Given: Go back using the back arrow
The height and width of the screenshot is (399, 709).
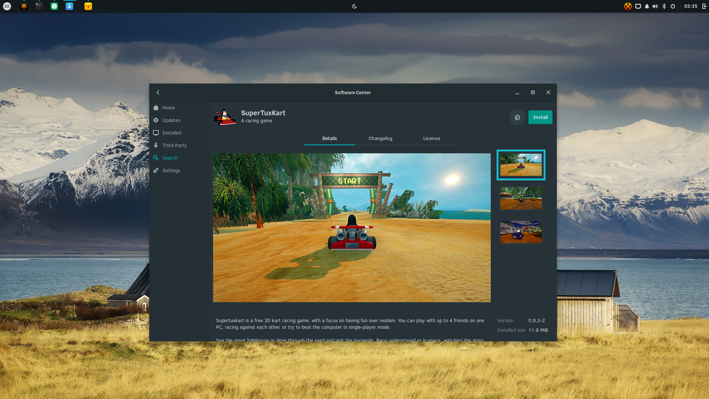Looking at the screenshot, I should [x=158, y=92].
